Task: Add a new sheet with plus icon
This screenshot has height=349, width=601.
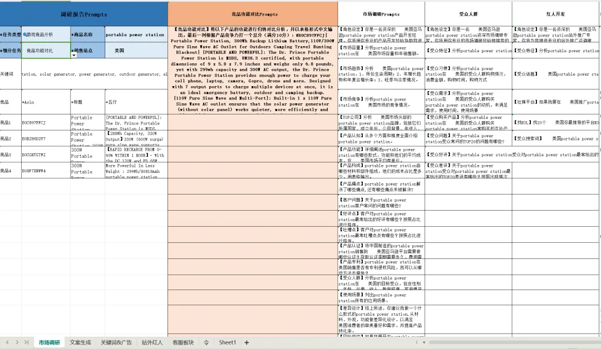Action: point(247,342)
